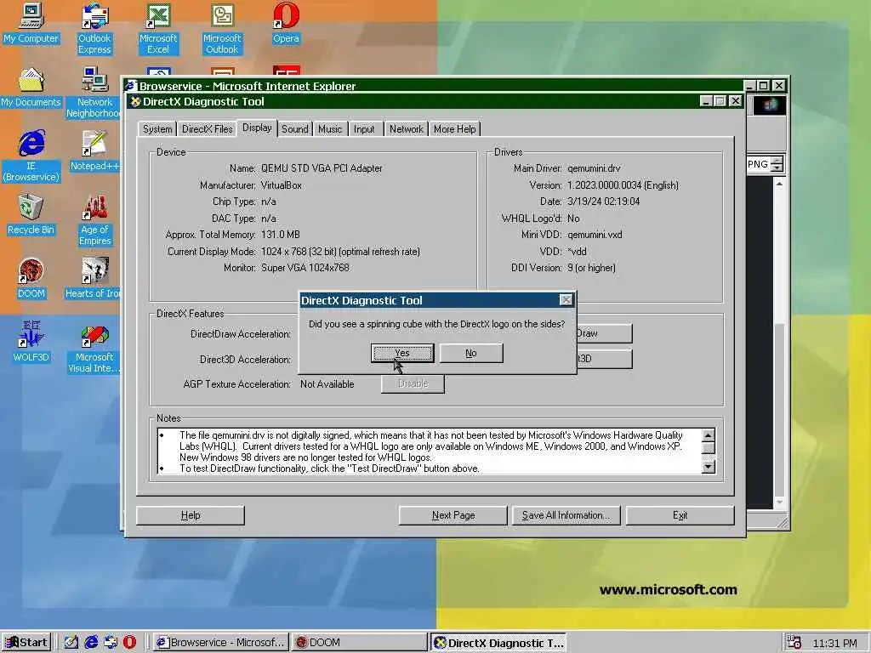Select IE (Browservice) desktop icon

point(31,156)
